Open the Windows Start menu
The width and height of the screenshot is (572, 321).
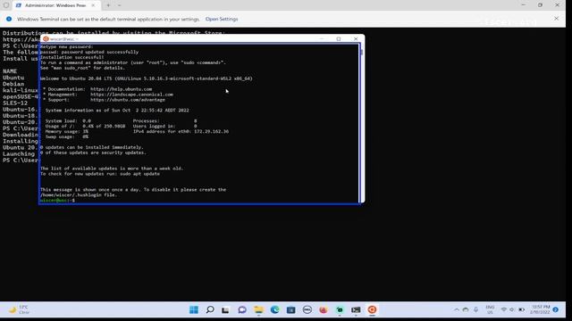pyautogui.click(x=194, y=309)
